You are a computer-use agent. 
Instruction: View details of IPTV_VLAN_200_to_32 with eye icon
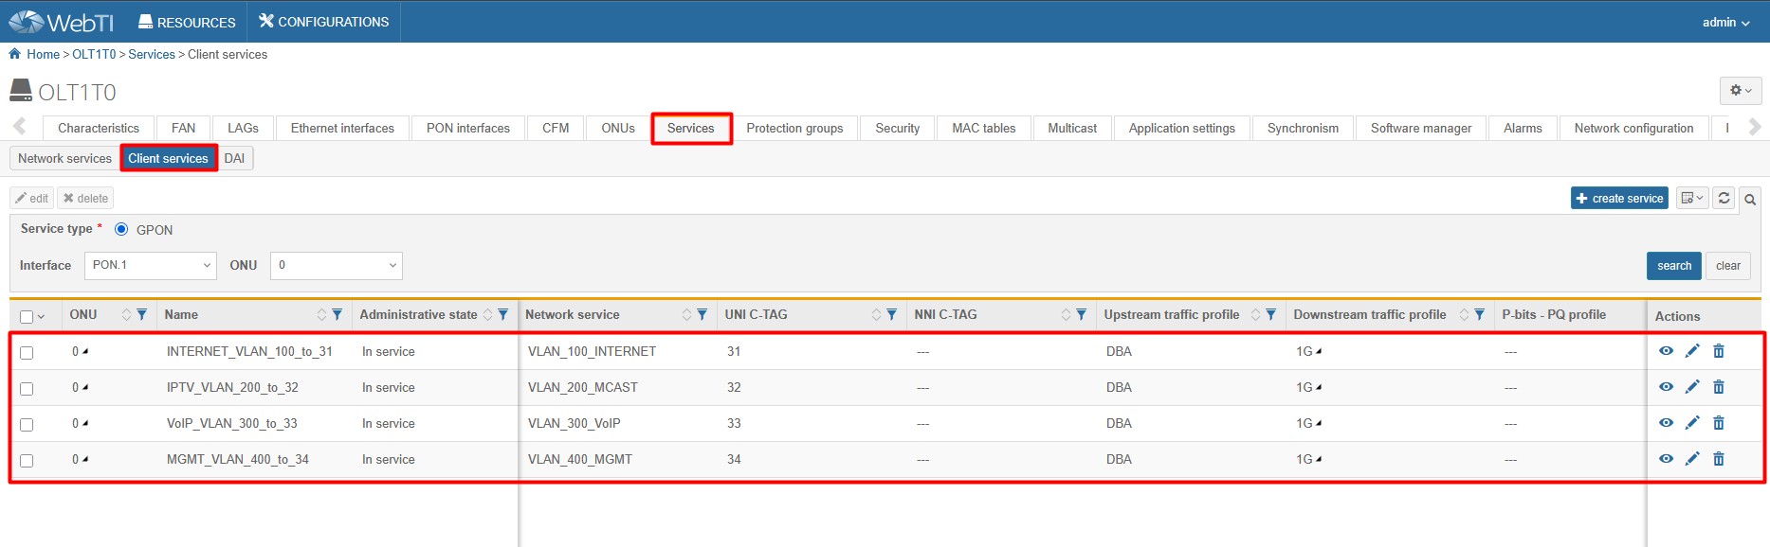coord(1666,387)
